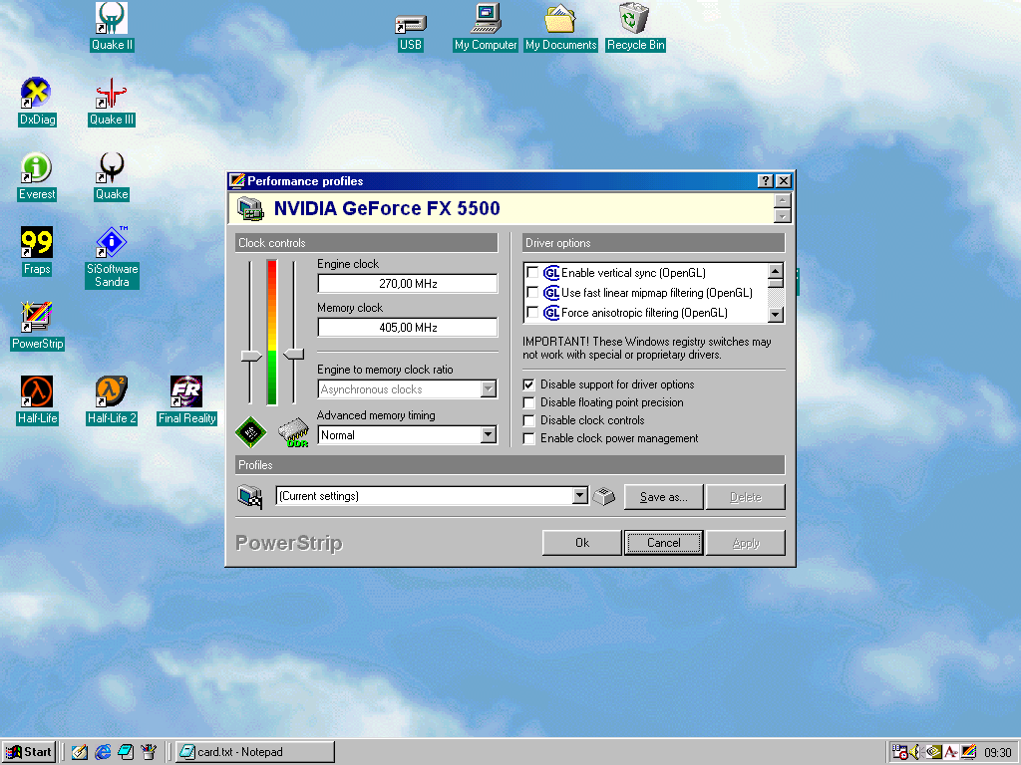
Task: Open the DxDiag shortcut
Action: pyautogui.click(x=37, y=95)
